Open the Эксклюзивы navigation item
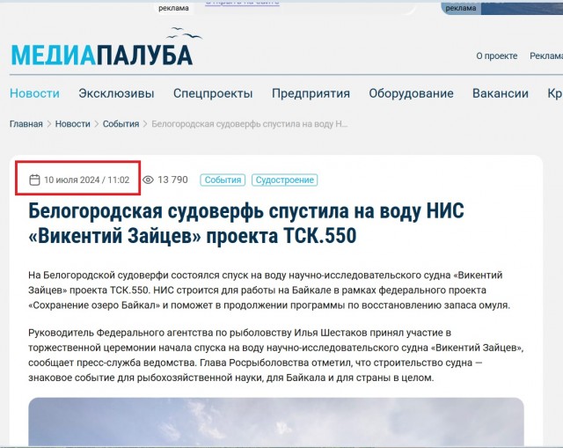Viewport: 563px width, 448px height. [x=116, y=93]
